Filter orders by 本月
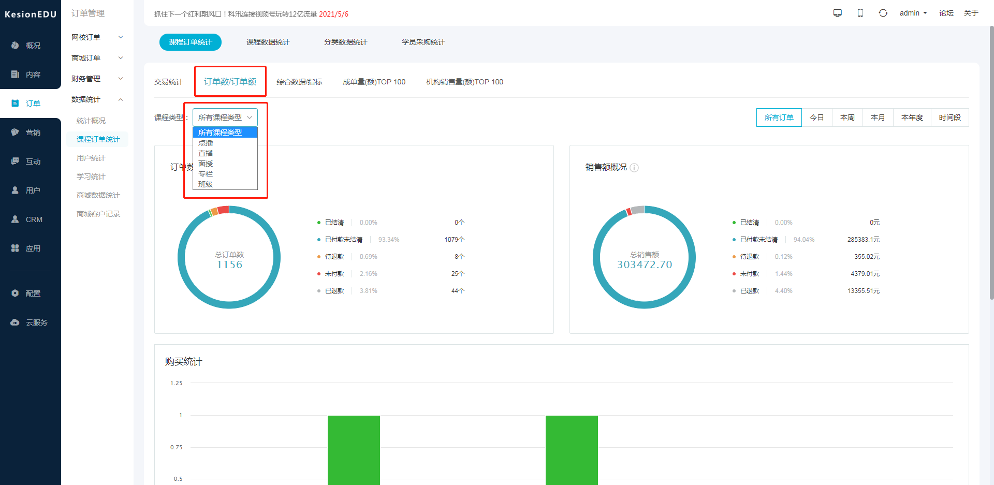This screenshot has height=485, width=994. pos(878,117)
